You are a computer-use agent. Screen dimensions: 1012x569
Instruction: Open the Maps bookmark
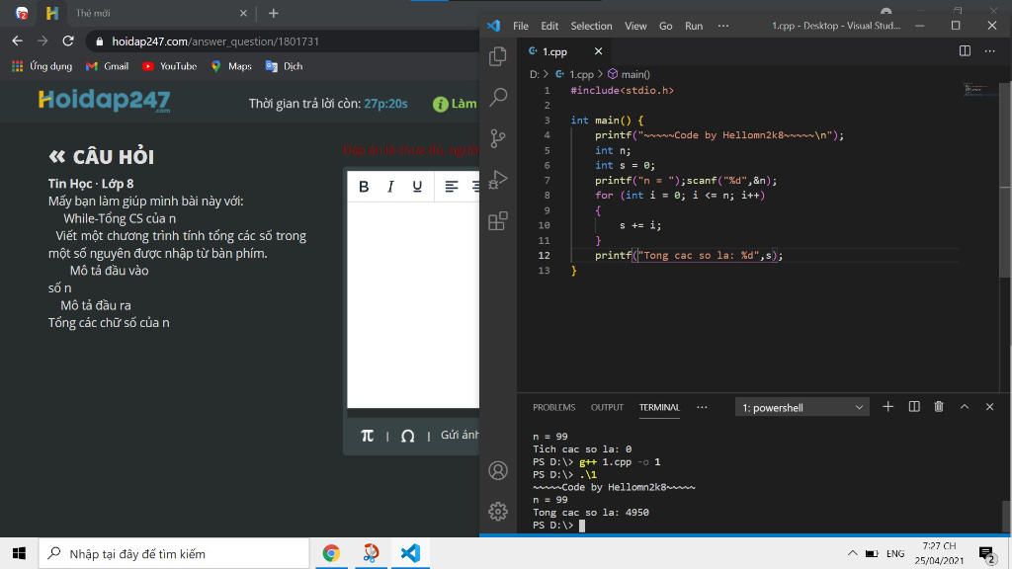(x=231, y=66)
